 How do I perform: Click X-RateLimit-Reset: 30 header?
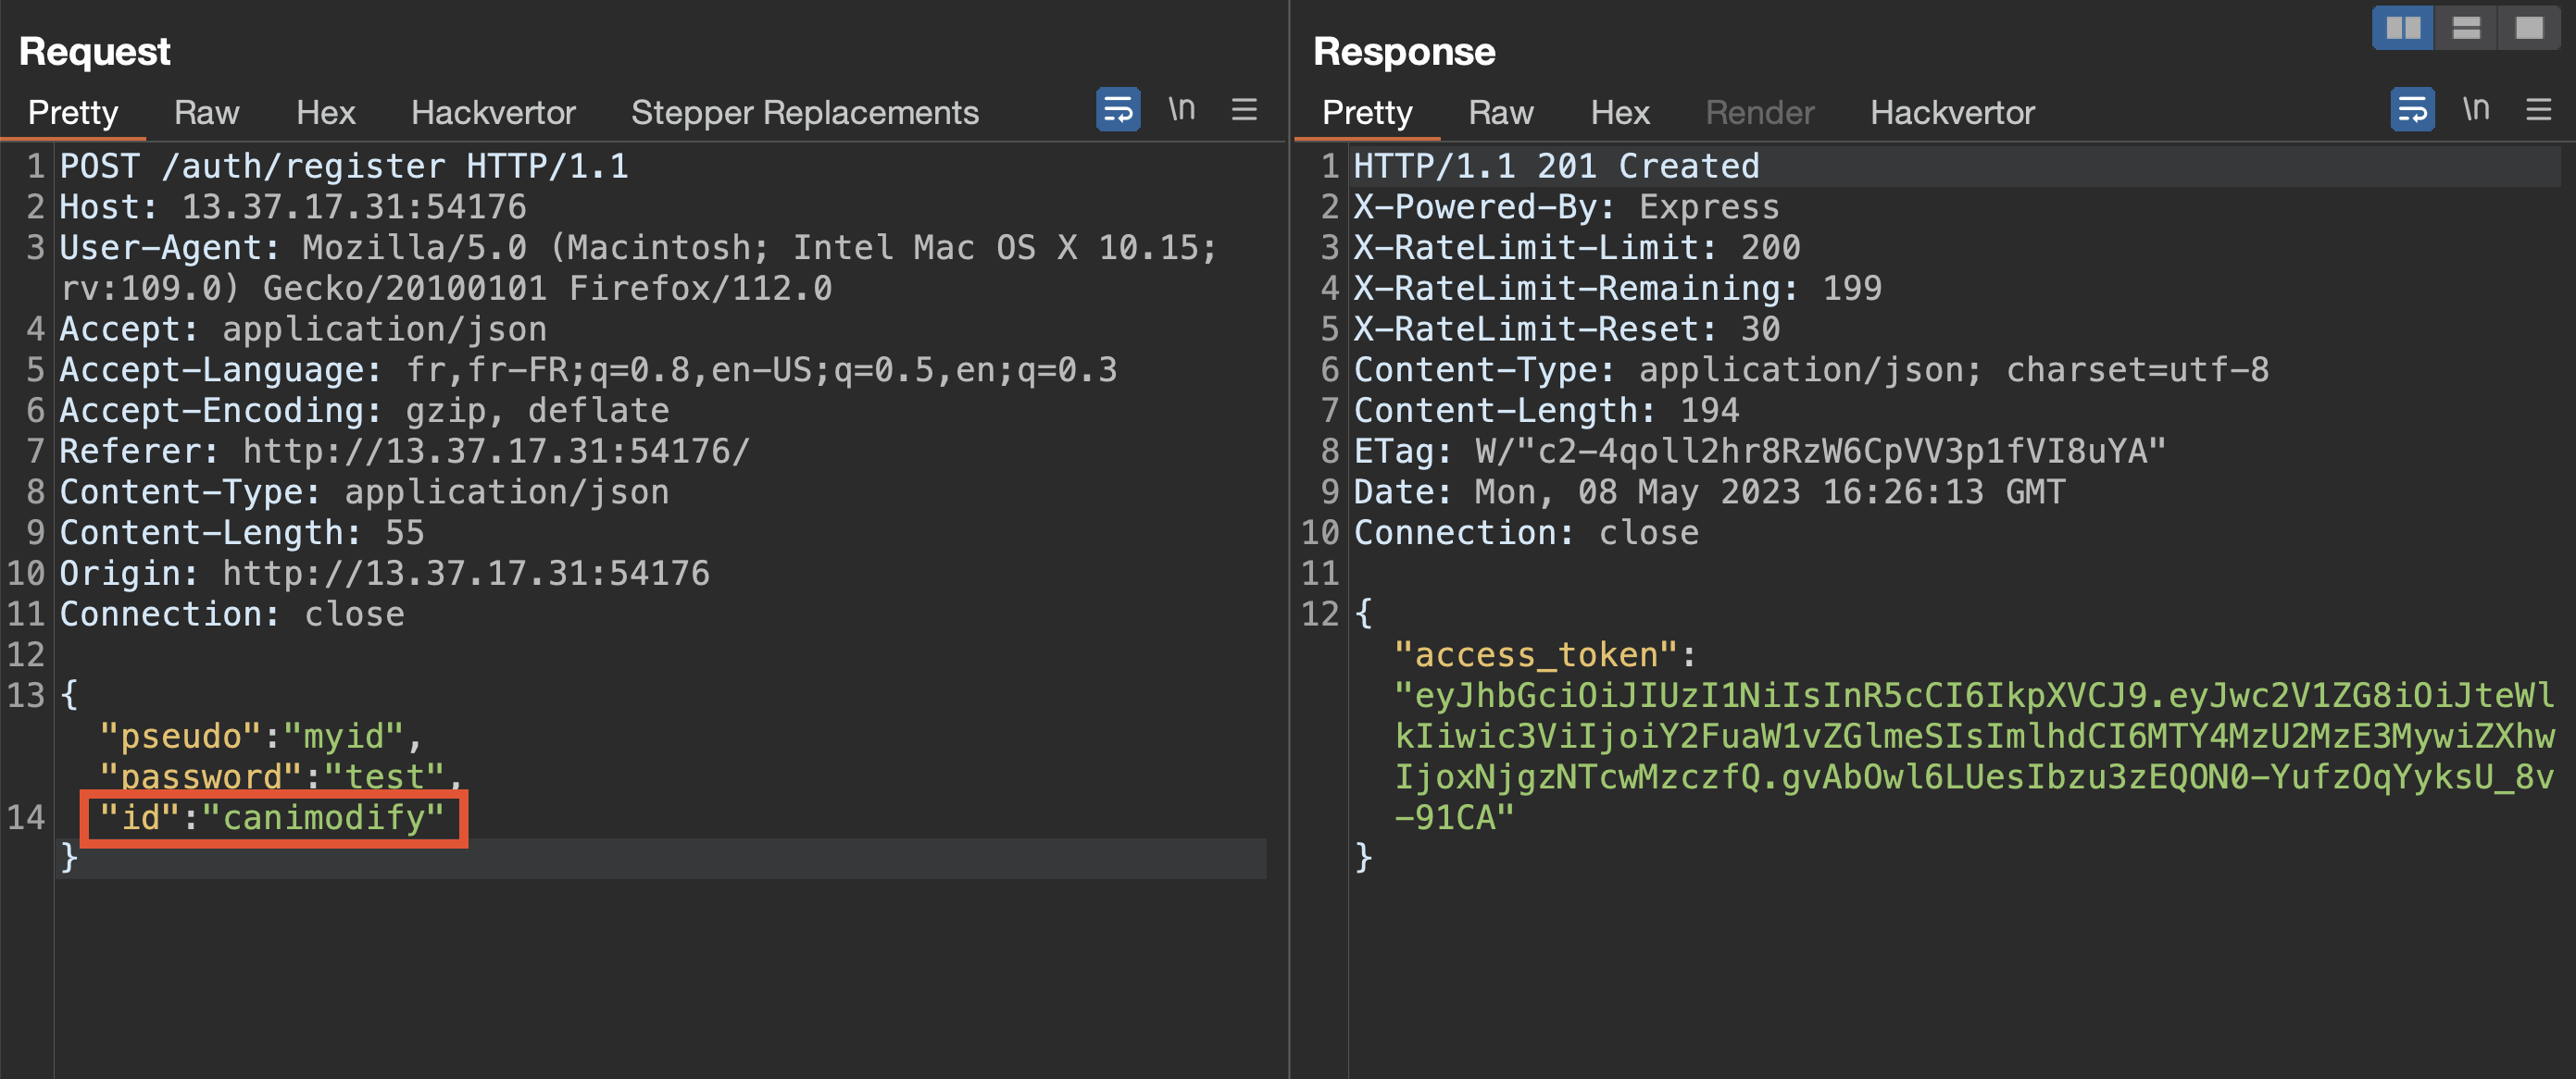pyautogui.click(x=1566, y=329)
